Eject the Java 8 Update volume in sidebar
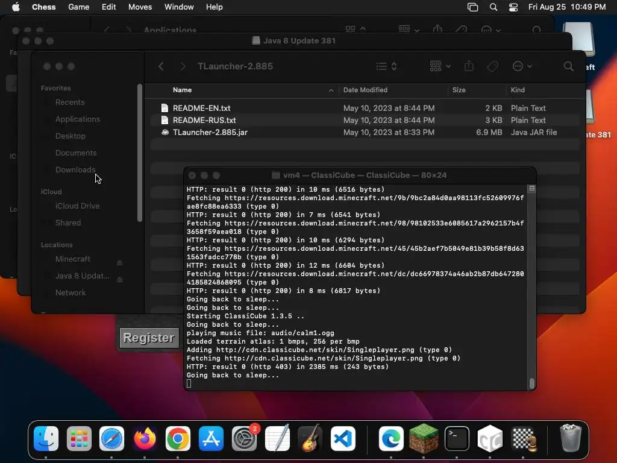This screenshot has height=463, width=617. [x=120, y=280]
